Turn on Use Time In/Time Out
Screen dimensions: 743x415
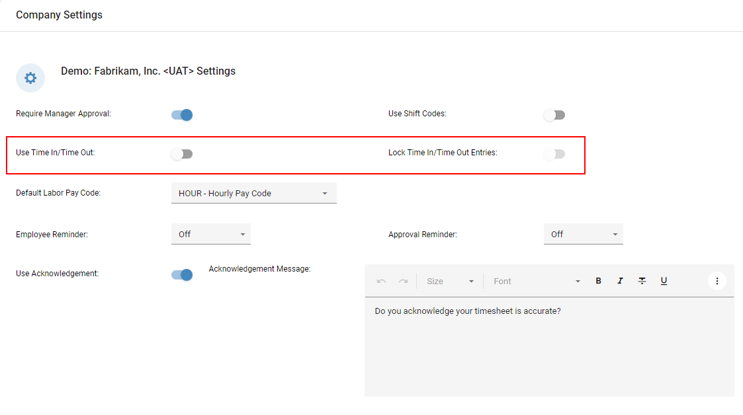(182, 154)
